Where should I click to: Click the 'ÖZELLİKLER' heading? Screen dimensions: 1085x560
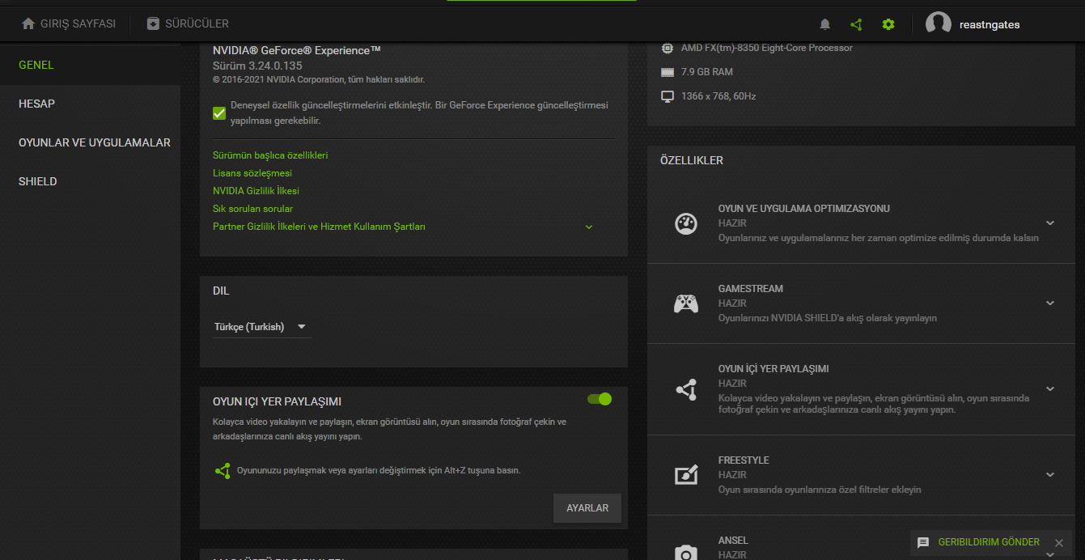pos(692,160)
